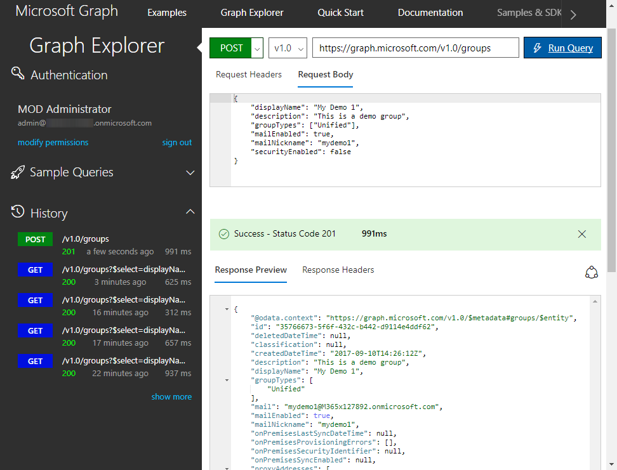Click the request URL input field

[x=415, y=48]
